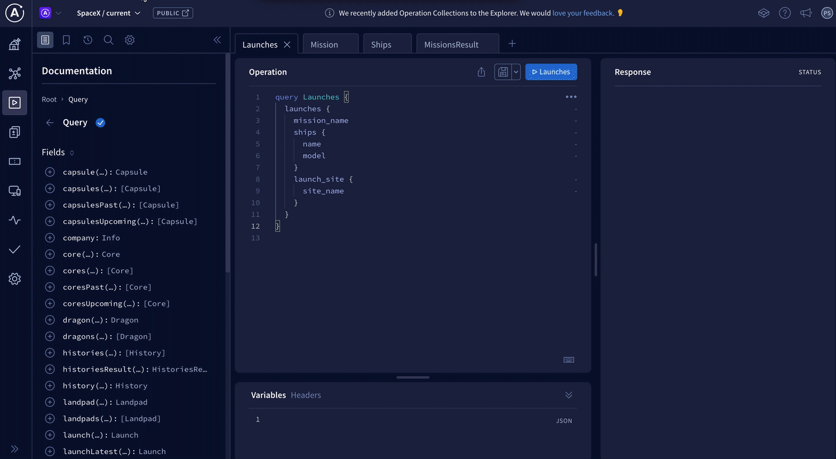Select the Explorer play sidebar icon
Image resolution: width=836 pixels, height=459 pixels.
15,103
